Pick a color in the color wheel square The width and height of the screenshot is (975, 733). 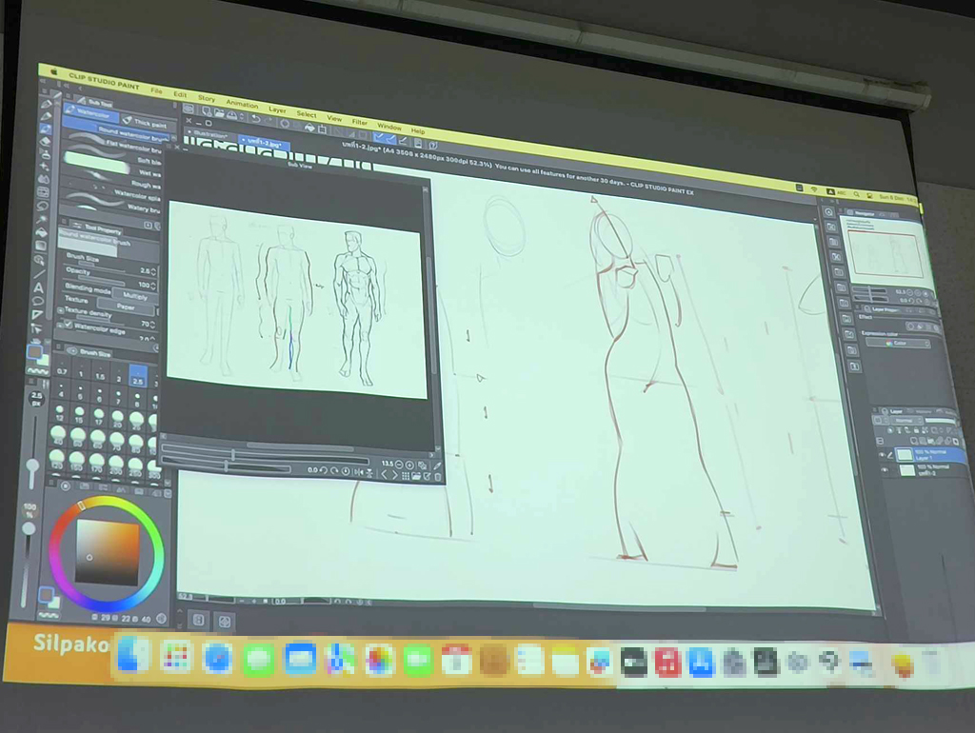tap(107, 551)
